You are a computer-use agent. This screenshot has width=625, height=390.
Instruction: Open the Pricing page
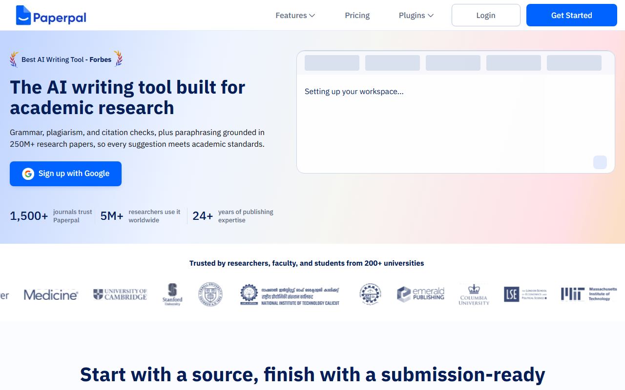(357, 16)
